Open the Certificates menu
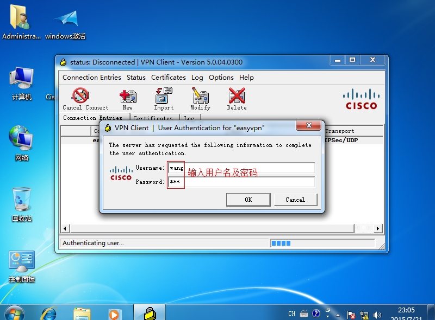Image resolution: width=435 pixels, height=320 pixels. coord(169,78)
